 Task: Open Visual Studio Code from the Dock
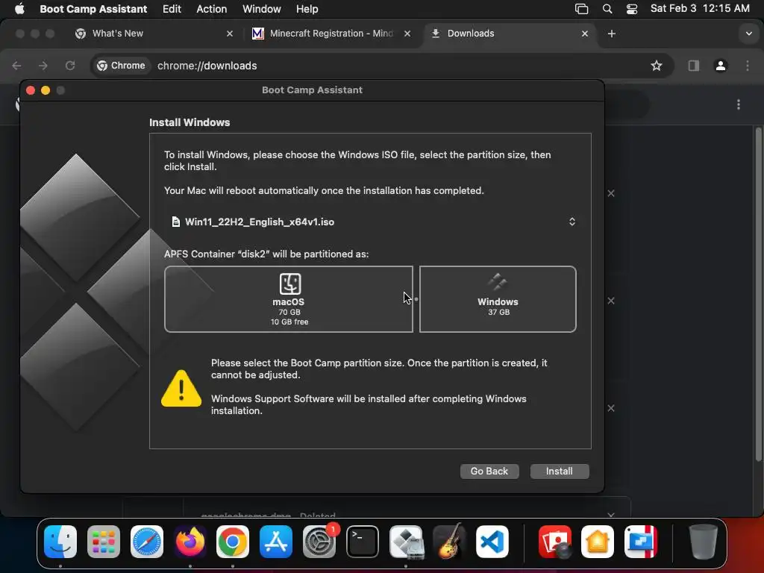(492, 542)
